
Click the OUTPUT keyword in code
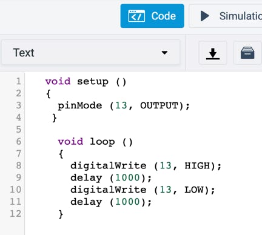(x=160, y=105)
